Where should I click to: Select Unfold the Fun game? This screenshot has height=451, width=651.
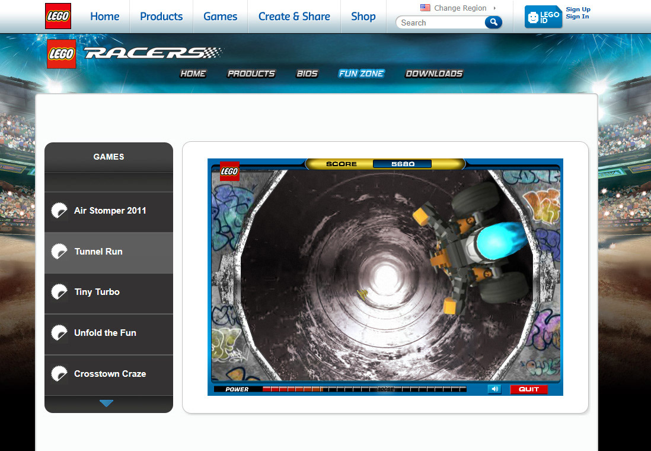point(108,333)
